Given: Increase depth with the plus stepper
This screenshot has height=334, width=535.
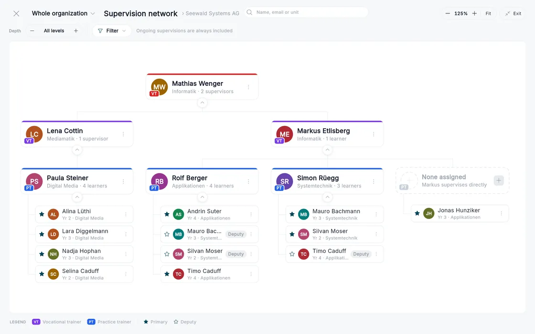Looking at the screenshot, I should point(76,31).
